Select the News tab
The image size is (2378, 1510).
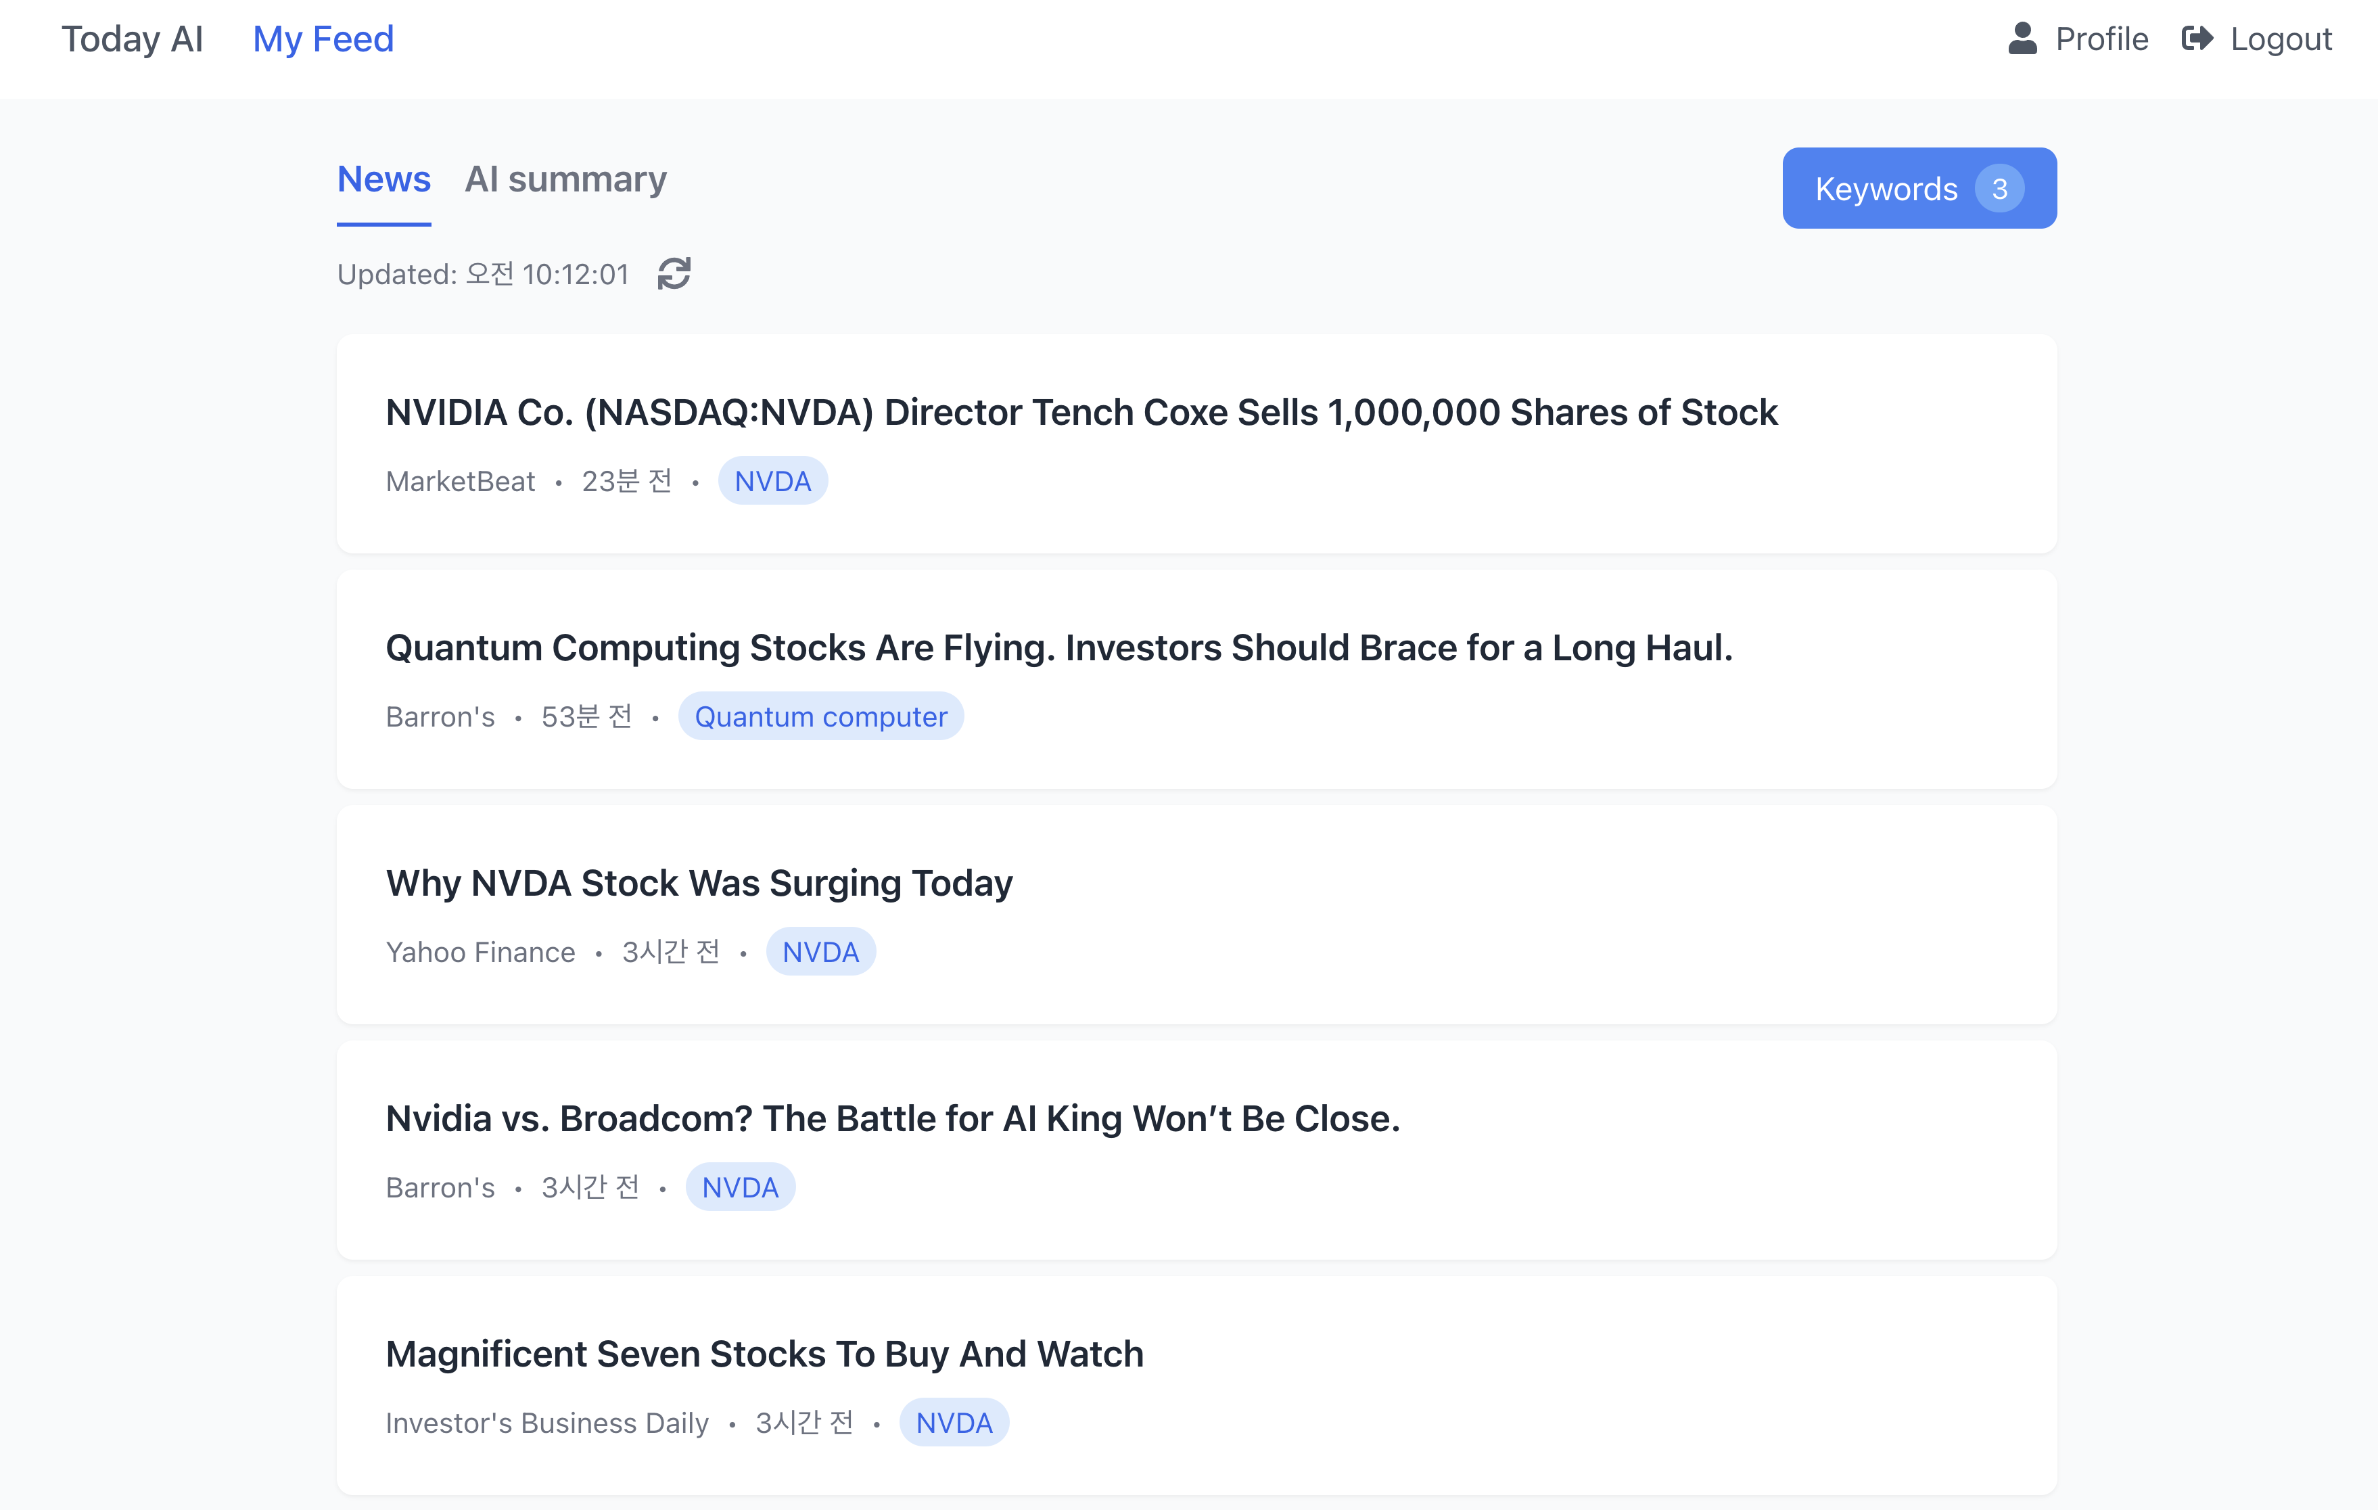point(383,180)
